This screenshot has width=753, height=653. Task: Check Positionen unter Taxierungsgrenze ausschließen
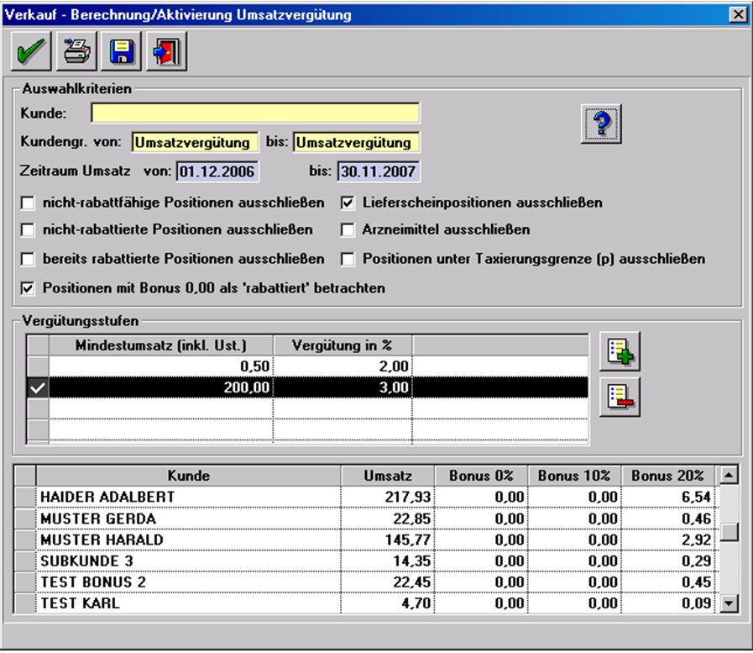tap(348, 259)
